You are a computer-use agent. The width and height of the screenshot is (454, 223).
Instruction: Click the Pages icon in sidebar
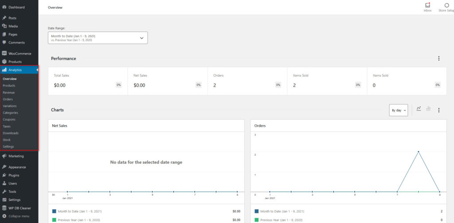[4, 34]
